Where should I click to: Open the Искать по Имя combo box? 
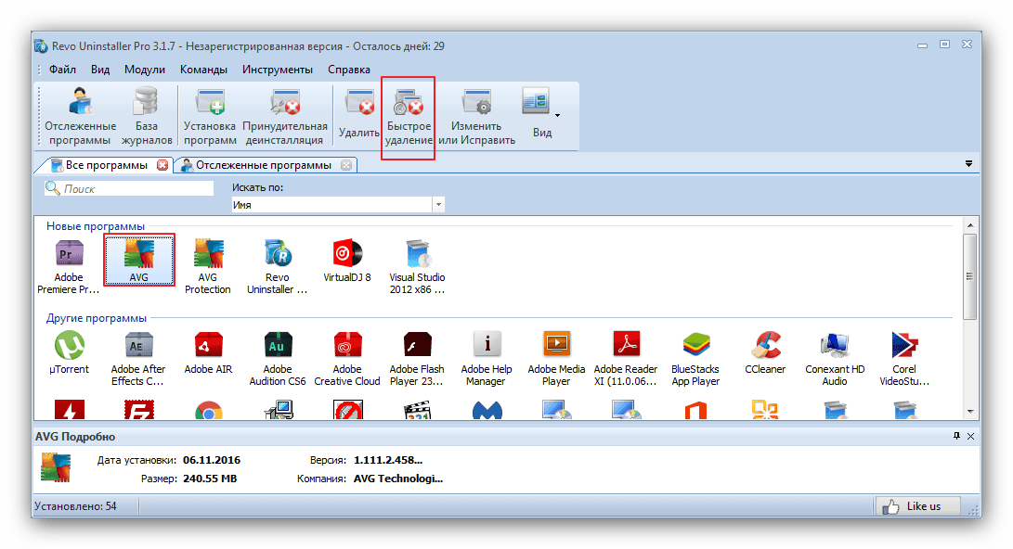(338, 205)
